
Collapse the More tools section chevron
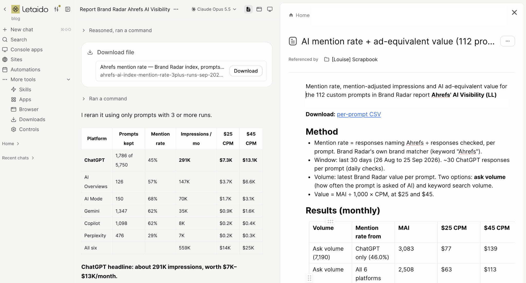69,80
